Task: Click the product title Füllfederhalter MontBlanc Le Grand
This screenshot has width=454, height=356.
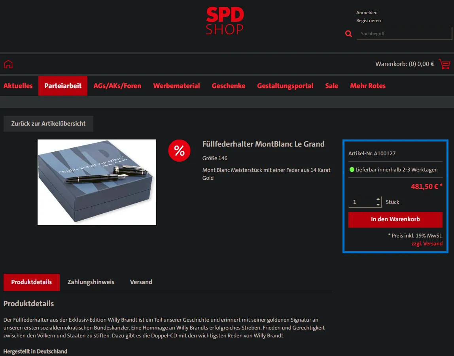Action: (263, 144)
